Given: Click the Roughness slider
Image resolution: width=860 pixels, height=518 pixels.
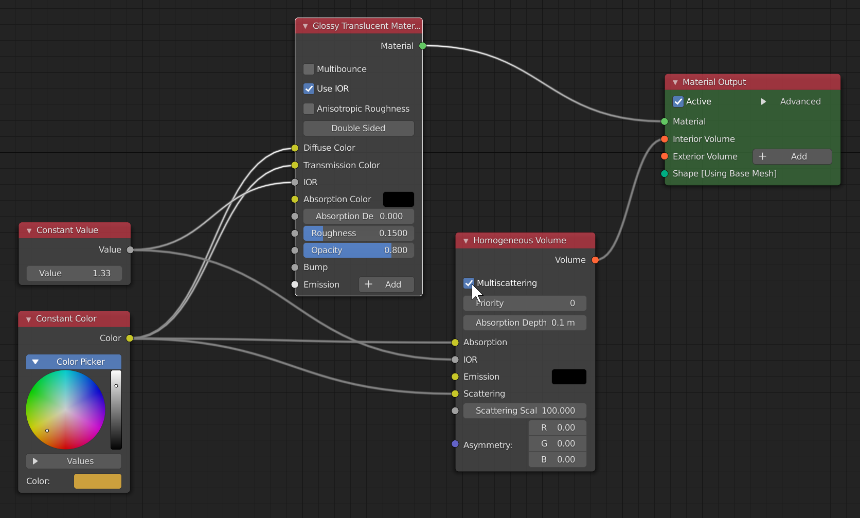Looking at the screenshot, I should point(359,233).
